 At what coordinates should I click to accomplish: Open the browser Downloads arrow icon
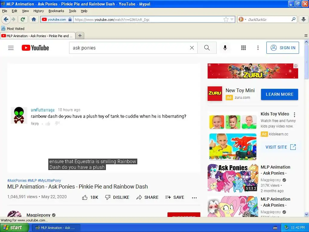tap(304, 19)
